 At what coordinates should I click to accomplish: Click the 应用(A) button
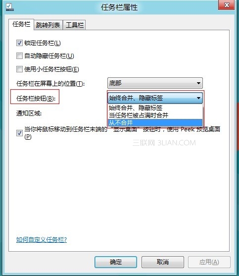point(209,262)
